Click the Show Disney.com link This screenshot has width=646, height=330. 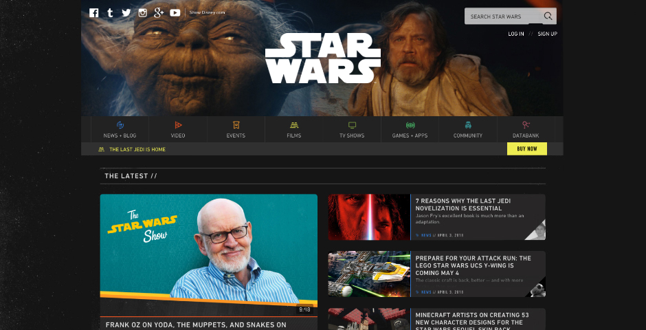[208, 13]
